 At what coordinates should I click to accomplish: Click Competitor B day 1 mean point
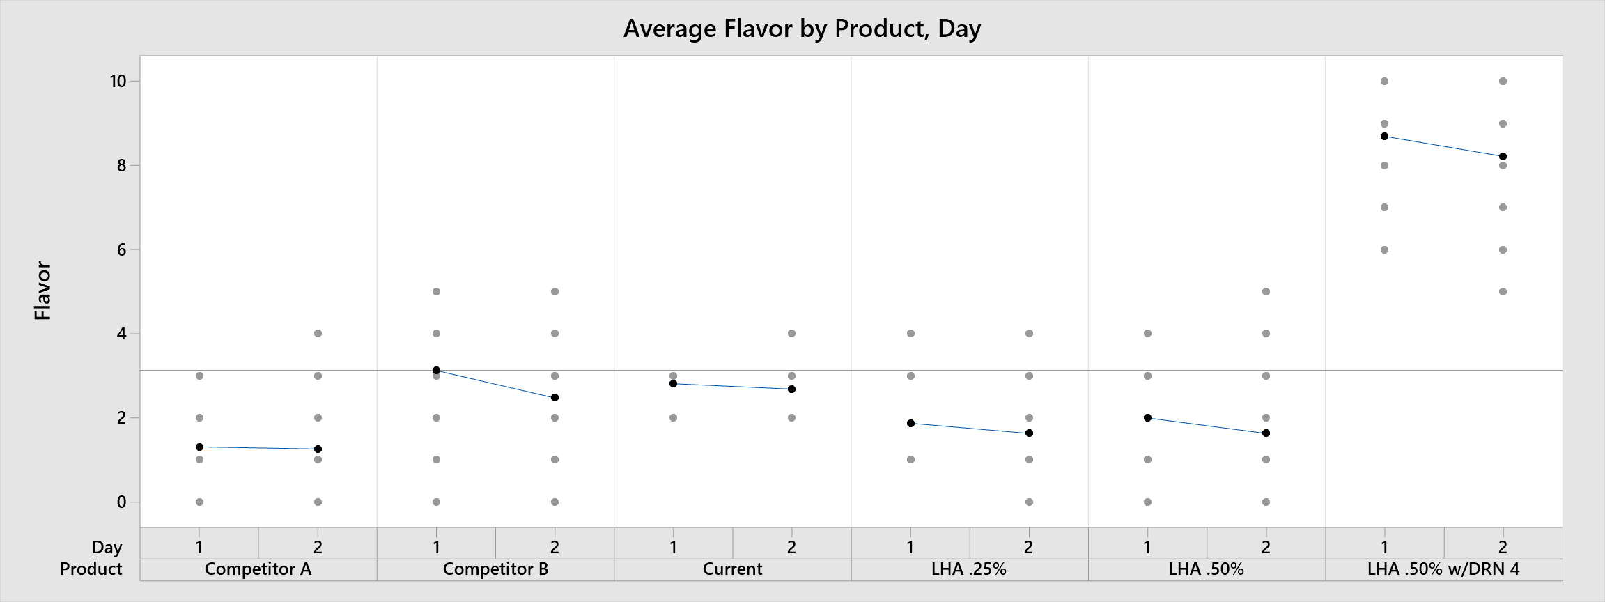click(x=436, y=370)
